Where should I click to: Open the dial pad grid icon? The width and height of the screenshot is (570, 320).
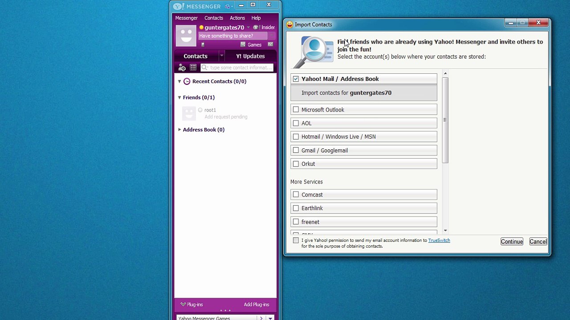193,68
